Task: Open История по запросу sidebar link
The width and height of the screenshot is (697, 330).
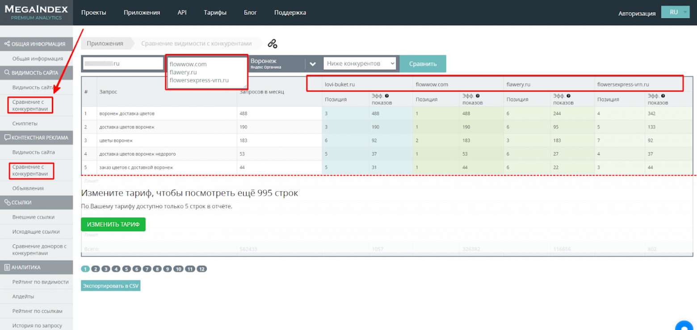Action: click(37, 326)
